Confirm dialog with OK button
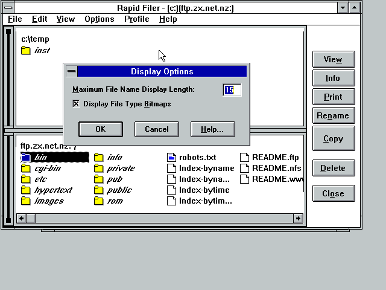The image size is (386, 290). coord(101,129)
